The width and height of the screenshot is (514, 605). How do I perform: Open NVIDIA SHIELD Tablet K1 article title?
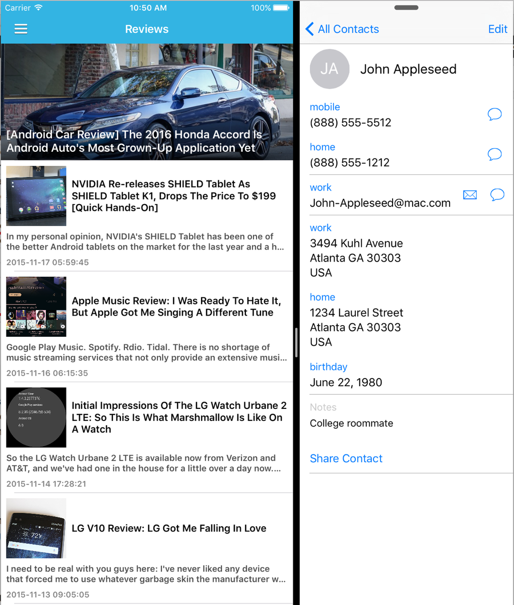[174, 196]
